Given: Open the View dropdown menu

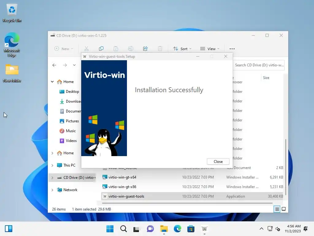Looking at the screenshot, I should pos(210,49).
